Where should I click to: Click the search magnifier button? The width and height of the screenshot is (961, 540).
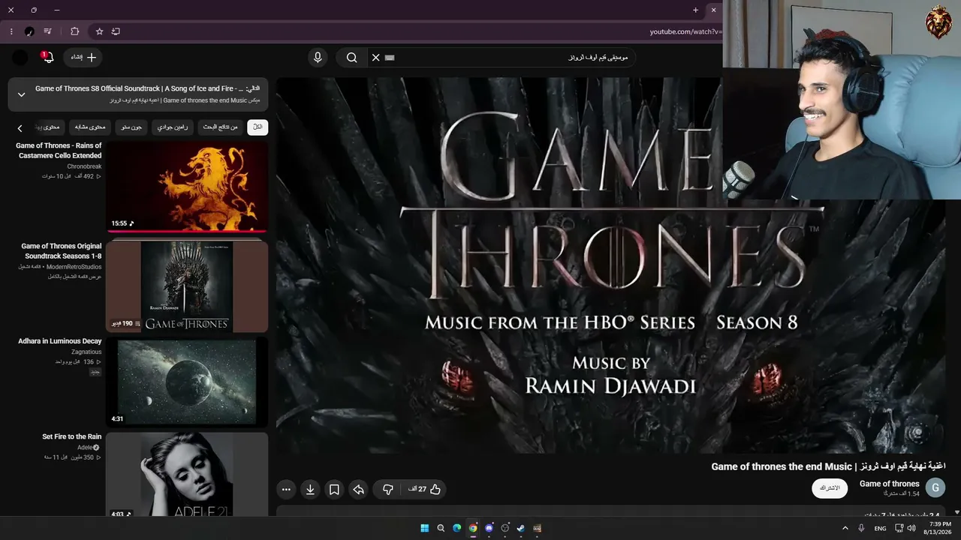click(x=351, y=58)
